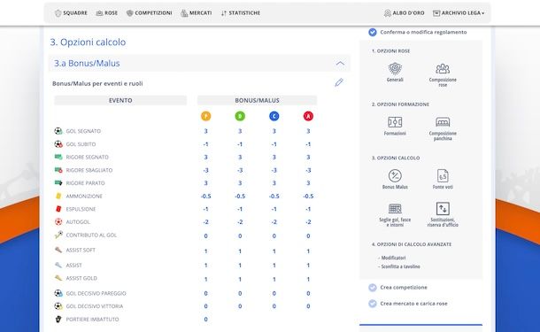Open the Competizioni menu item

tap(149, 13)
